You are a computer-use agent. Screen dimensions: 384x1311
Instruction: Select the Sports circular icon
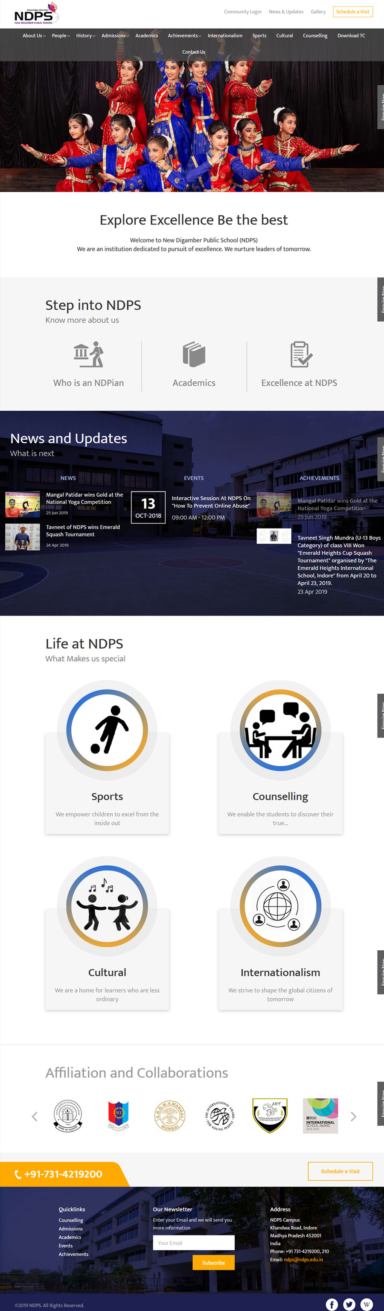point(108,730)
